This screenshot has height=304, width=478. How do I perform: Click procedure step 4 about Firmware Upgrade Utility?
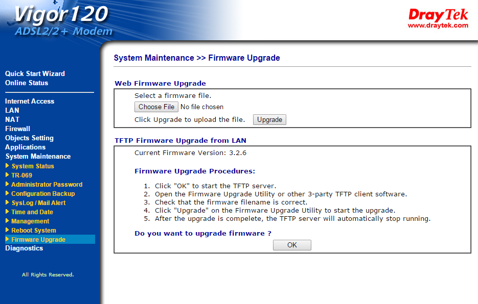(x=275, y=211)
